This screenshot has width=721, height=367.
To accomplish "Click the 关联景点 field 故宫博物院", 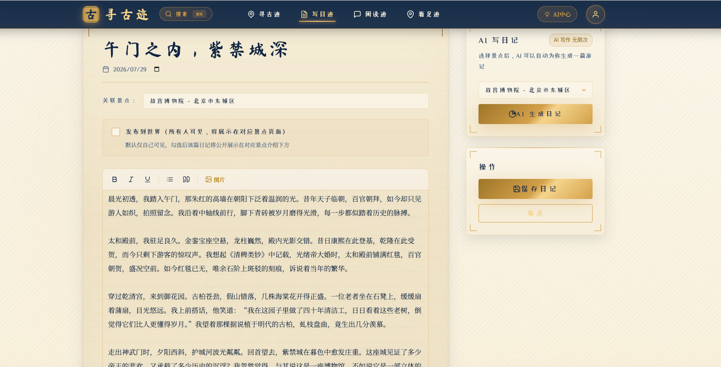I will coord(286,101).
